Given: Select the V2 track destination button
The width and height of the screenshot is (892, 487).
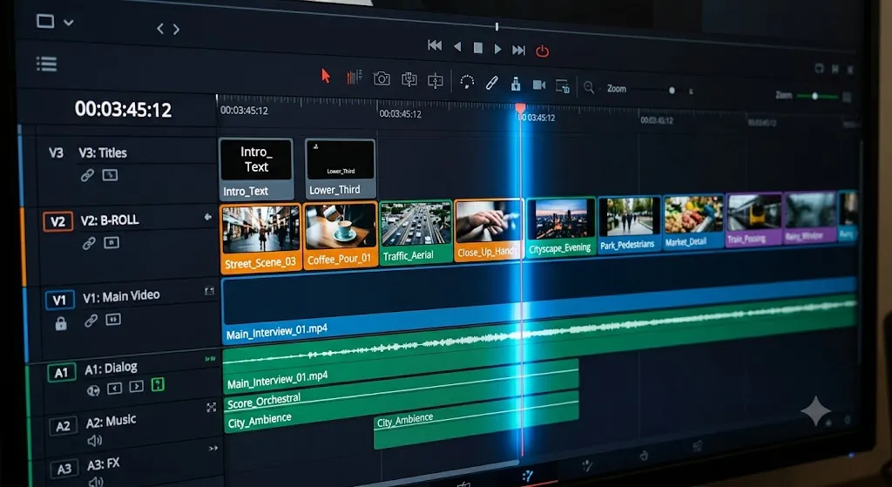Looking at the screenshot, I should pyautogui.click(x=58, y=221).
